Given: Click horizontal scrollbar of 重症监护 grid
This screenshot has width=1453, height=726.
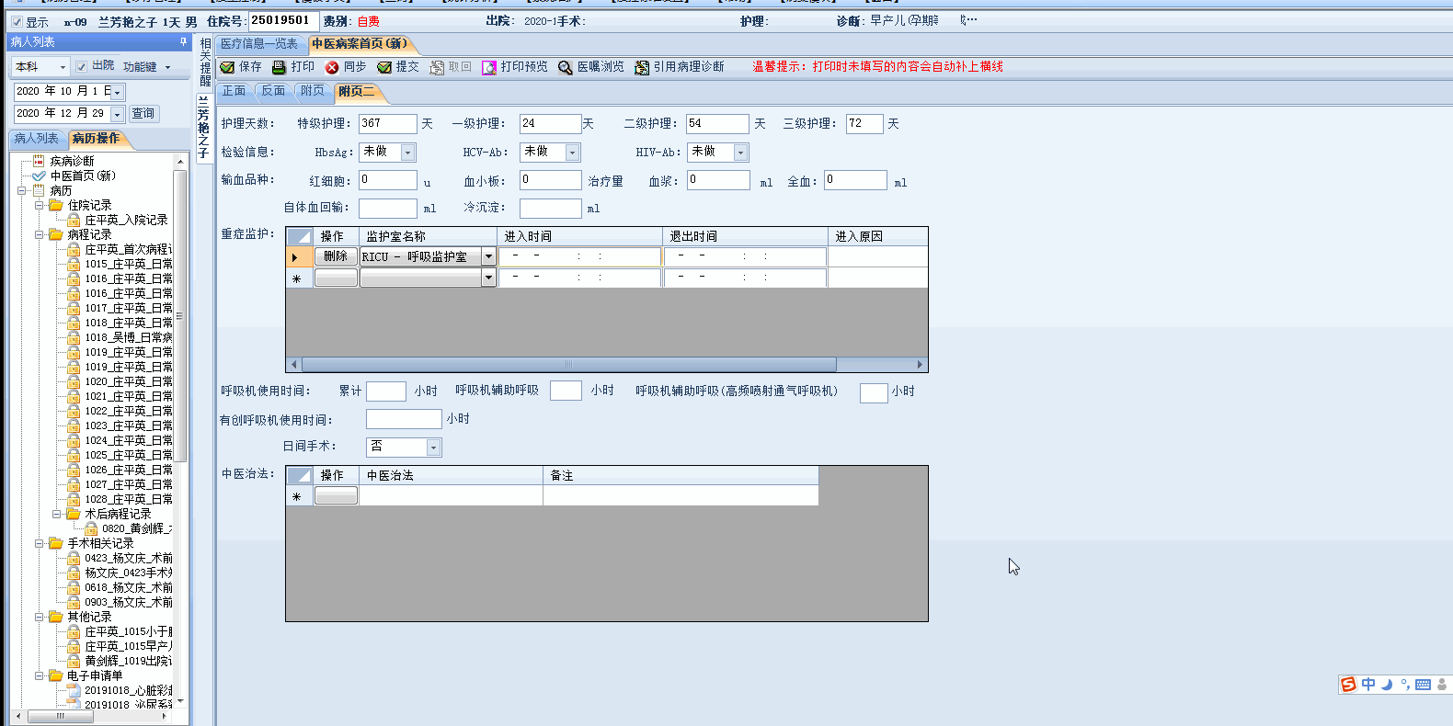Looking at the screenshot, I should tap(568, 365).
